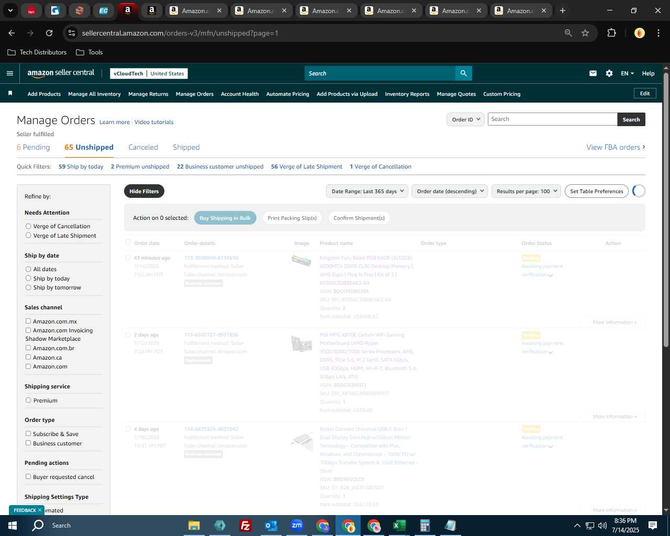Click the Print Packing Slip(s) button
The width and height of the screenshot is (670, 536).
(292, 218)
